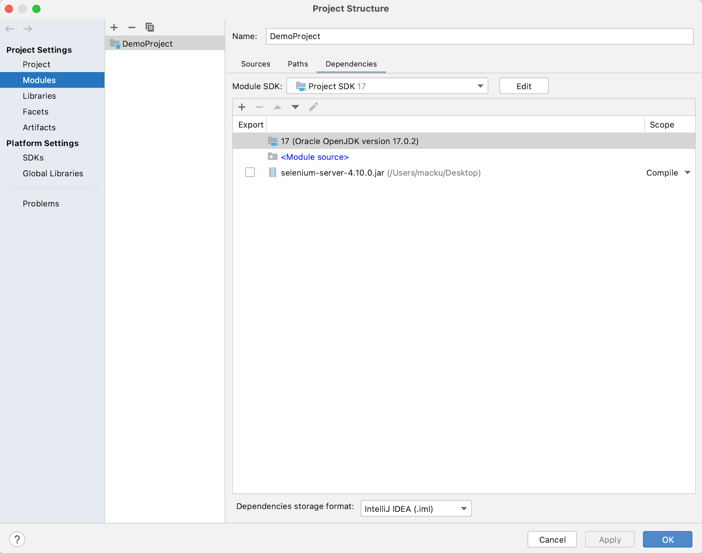Switch to the Paths tab

pos(297,64)
